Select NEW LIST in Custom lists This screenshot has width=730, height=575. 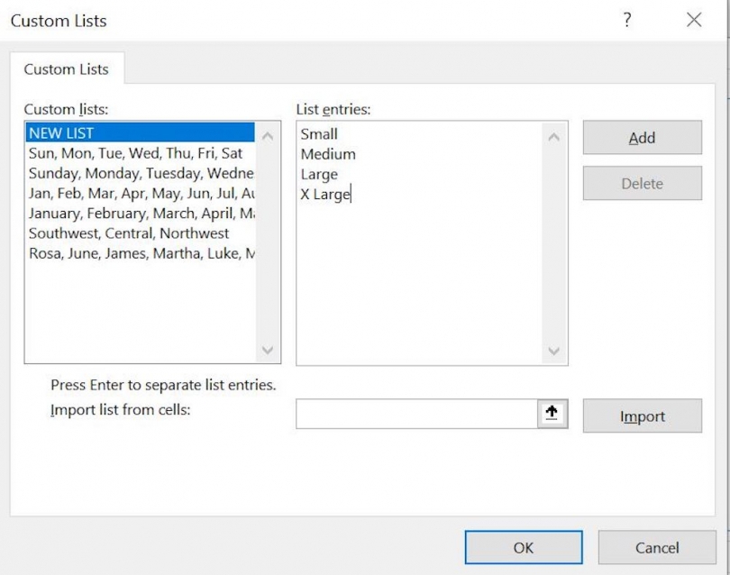click(135, 132)
